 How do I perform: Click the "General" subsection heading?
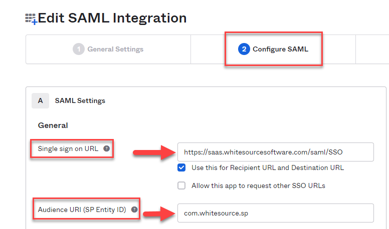(x=53, y=125)
